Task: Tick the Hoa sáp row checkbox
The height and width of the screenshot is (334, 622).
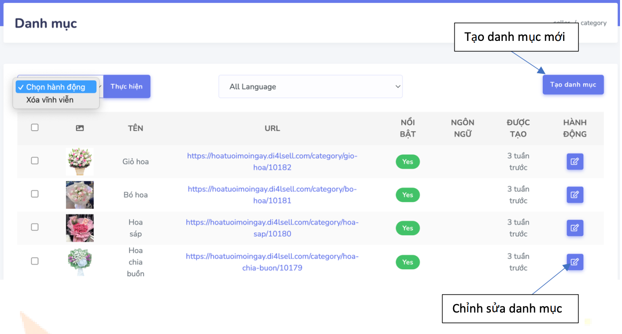Action: (35, 227)
